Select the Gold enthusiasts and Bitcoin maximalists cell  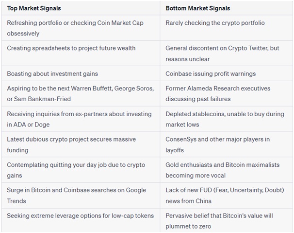[226, 170]
